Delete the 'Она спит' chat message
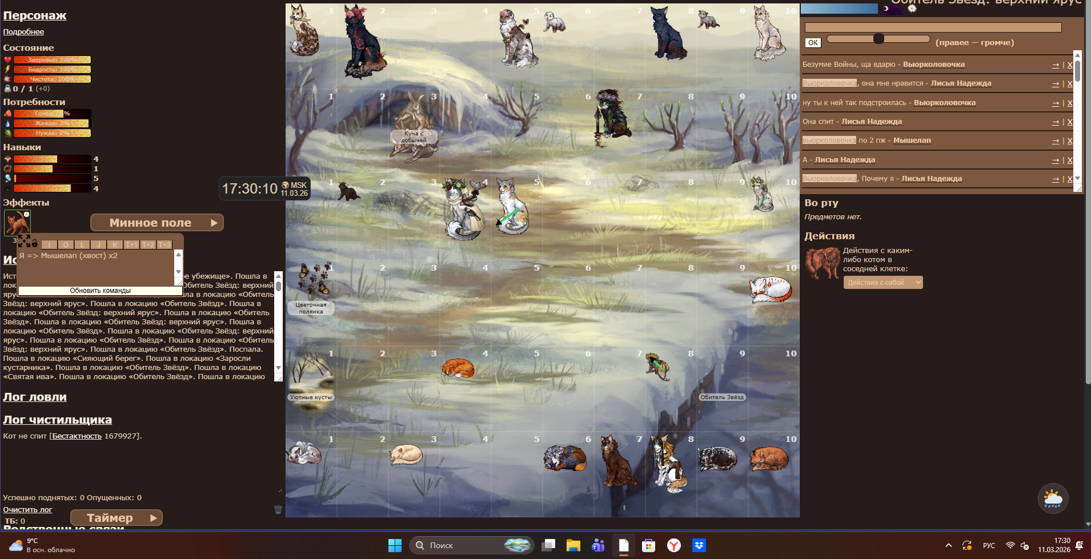Image resolution: width=1091 pixels, height=559 pixels. tap(1070, 122)
